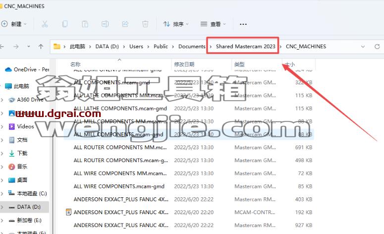
Task: Open 音乐 in the sidebar
Action: 18,167
